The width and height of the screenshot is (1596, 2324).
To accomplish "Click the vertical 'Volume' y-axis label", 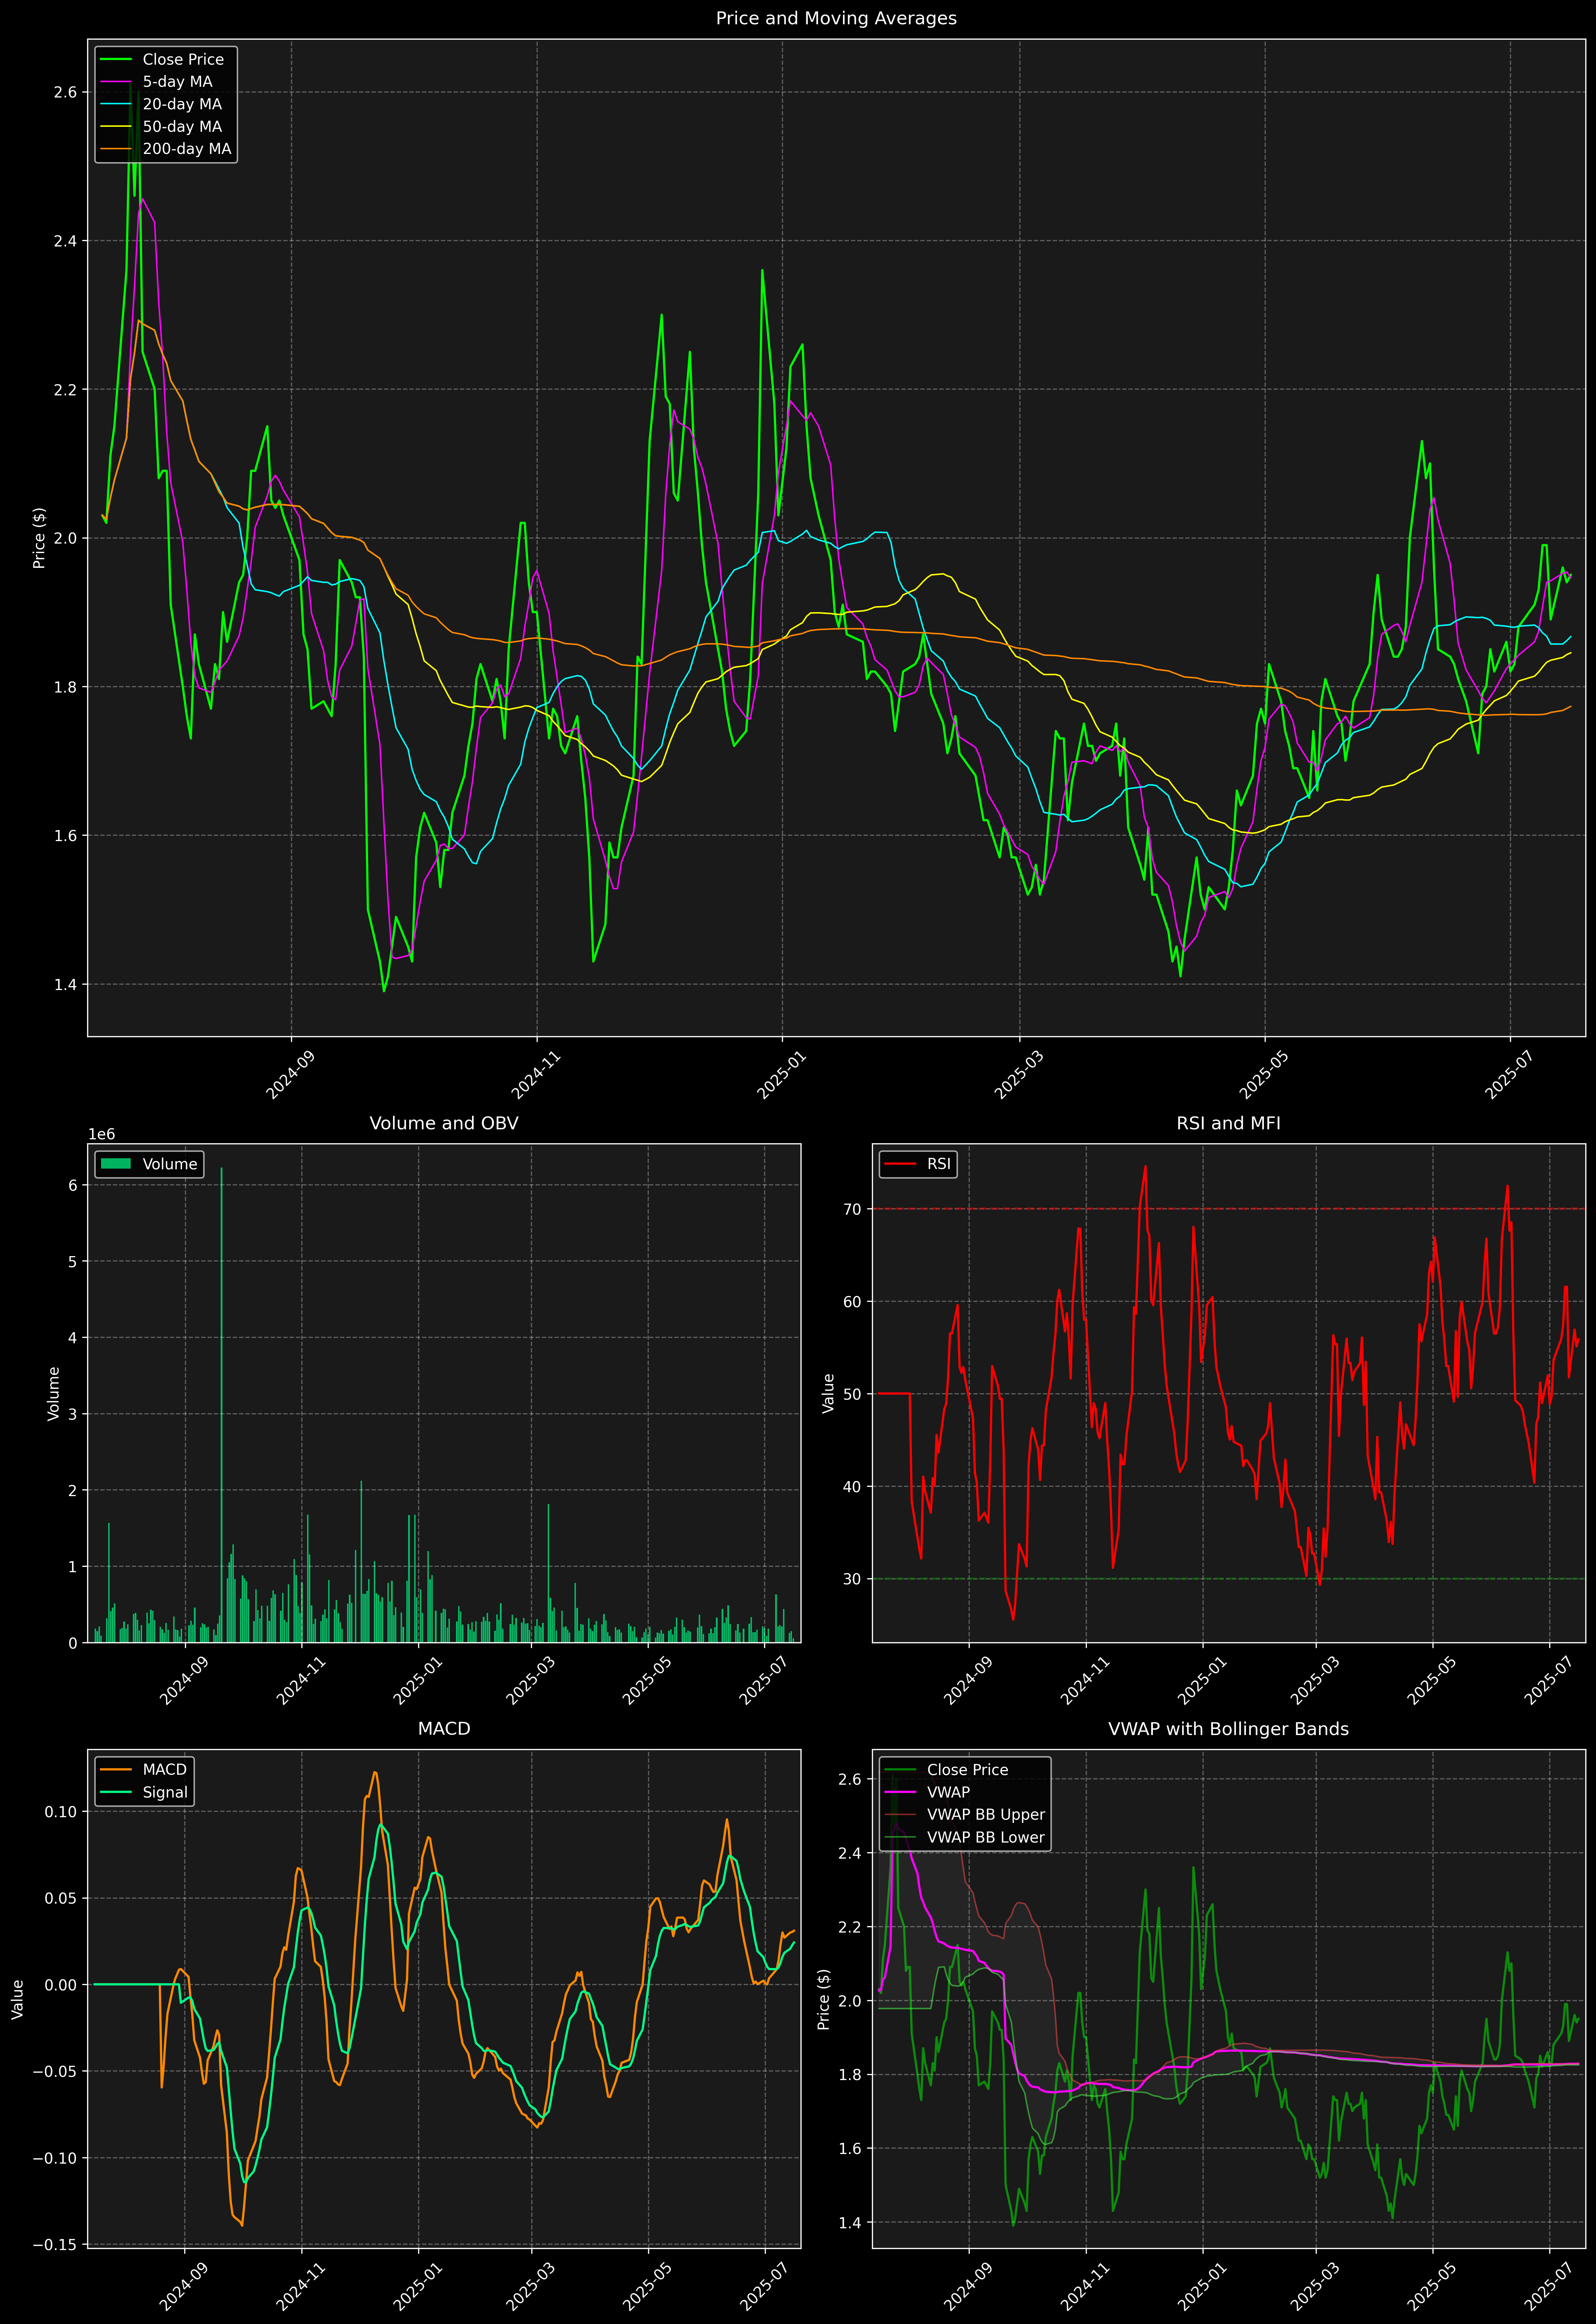I will (x=54, y=1394).
